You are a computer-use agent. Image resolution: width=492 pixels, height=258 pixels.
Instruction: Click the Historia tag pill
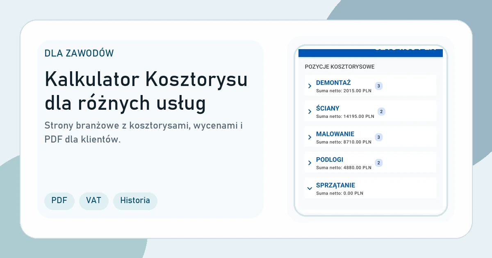pos(135,201)
